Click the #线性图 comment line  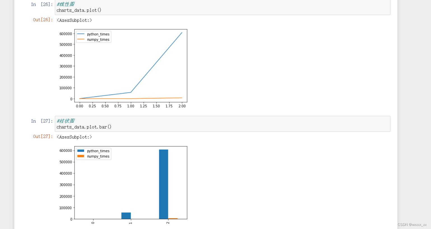pos(66,4)
